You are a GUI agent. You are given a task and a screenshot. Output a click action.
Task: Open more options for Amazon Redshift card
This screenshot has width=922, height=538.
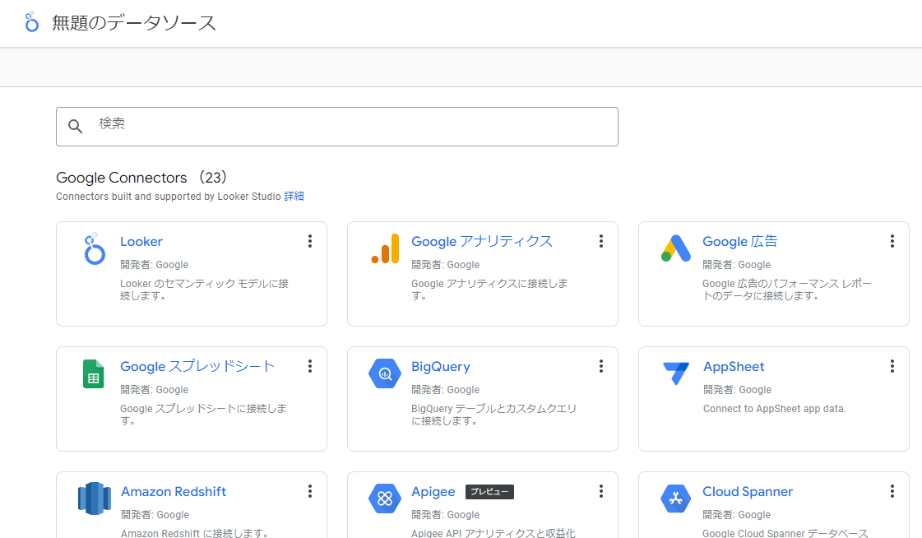[x=310, y=492]
